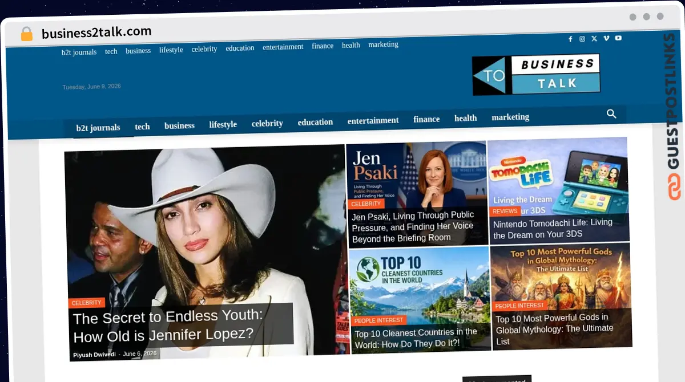
Task: Click CELEBRITY tag on Jen Psaki article
Action: click(x=366, y=204)
